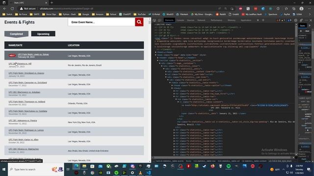The height and width of the screenshot is (176, 314).
Task: Open DevTools more options ellipsis menu
Action: point(306,21)
